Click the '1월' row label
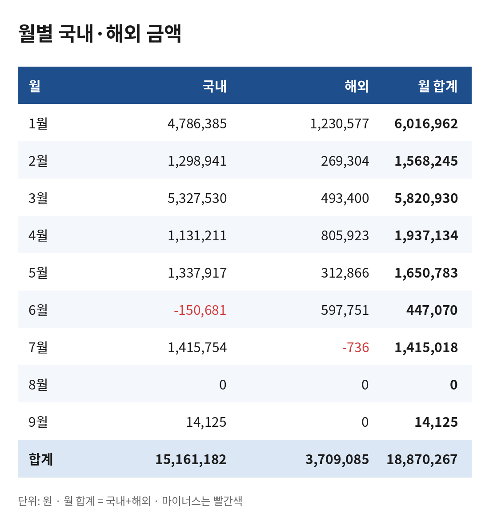The height and width of the screenshot is (517, 489). point(38,123)
